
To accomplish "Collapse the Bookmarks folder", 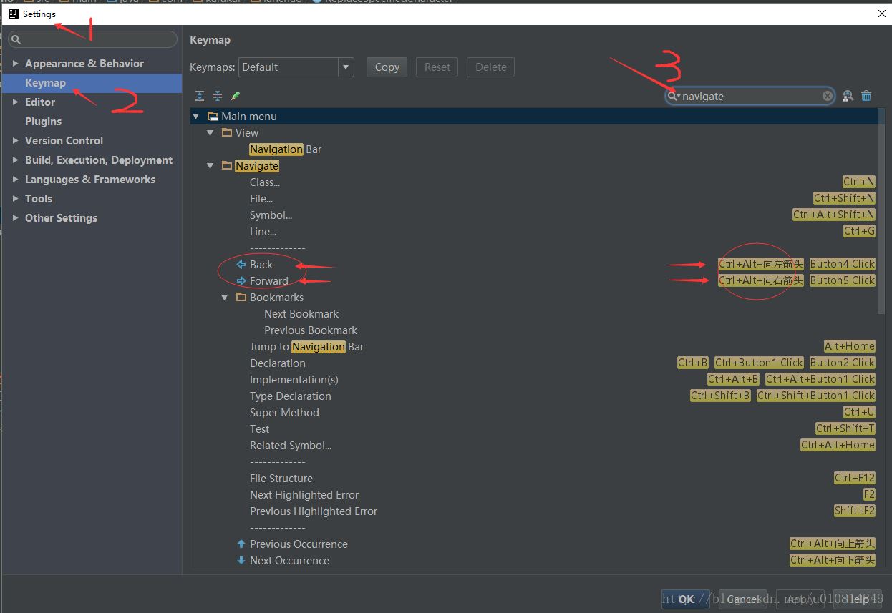I will click(x=224, y=298).
